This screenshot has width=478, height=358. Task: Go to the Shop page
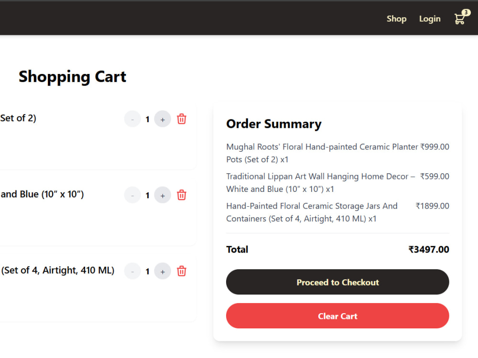click(x=396, y=19)
